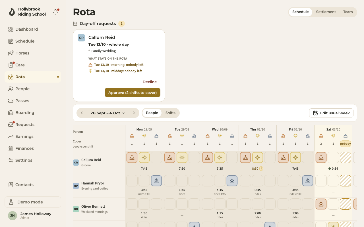364x227 pixels.
Task: Go to previous week arrow
Action: coord(82,113)
